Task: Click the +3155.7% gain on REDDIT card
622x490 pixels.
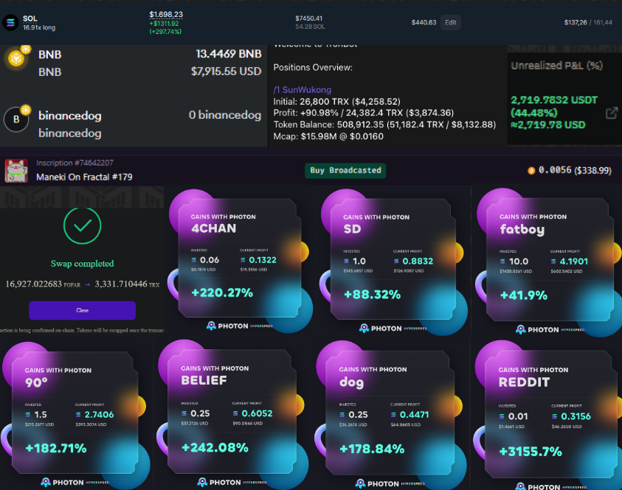Action: (x=531, y=451)
